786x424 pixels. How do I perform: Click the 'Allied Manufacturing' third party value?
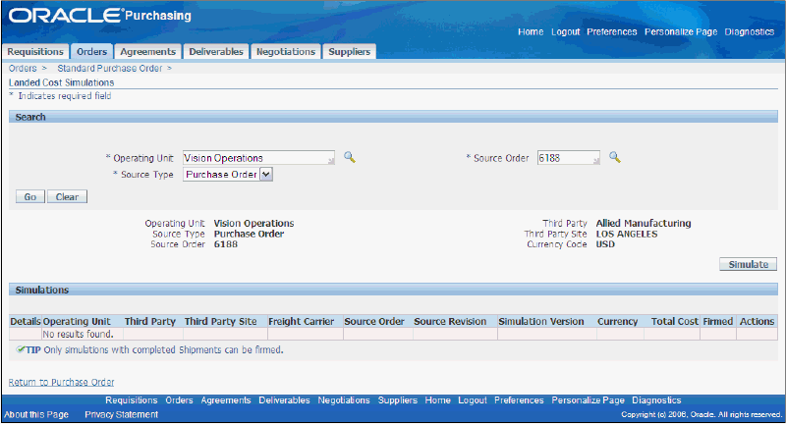[x=644, y=223]
